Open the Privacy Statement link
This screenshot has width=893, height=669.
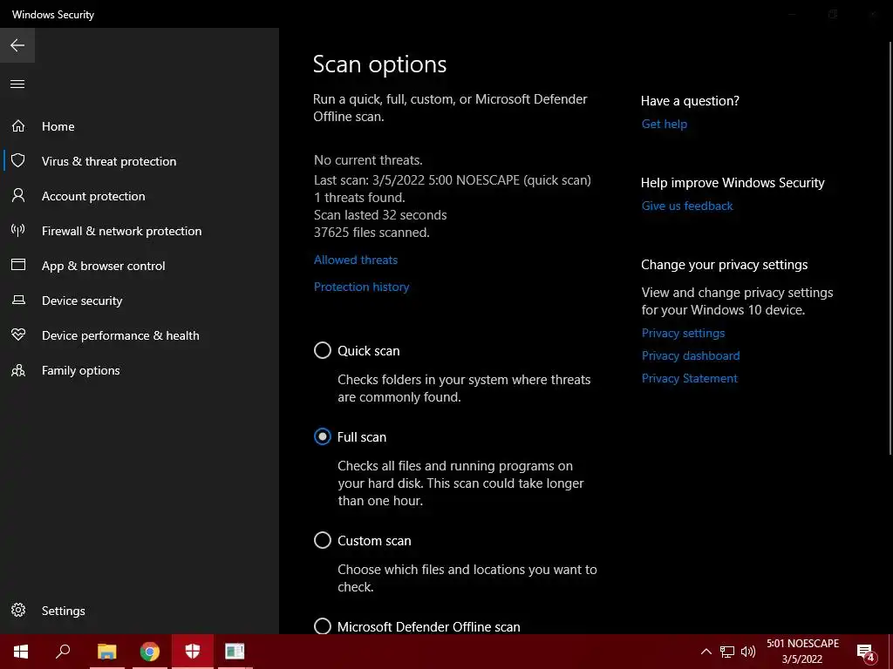[689, 378]
